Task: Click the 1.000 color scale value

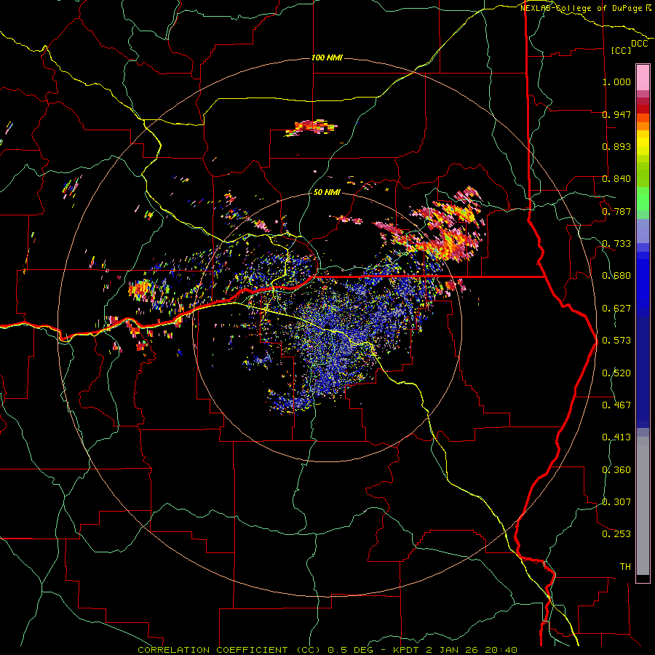Action: [616, 82]
